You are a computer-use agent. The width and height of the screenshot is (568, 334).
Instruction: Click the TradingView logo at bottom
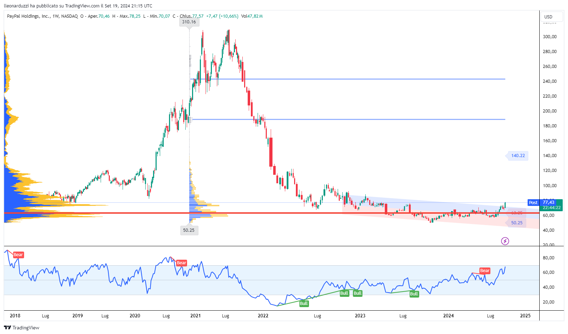point(22,328)
